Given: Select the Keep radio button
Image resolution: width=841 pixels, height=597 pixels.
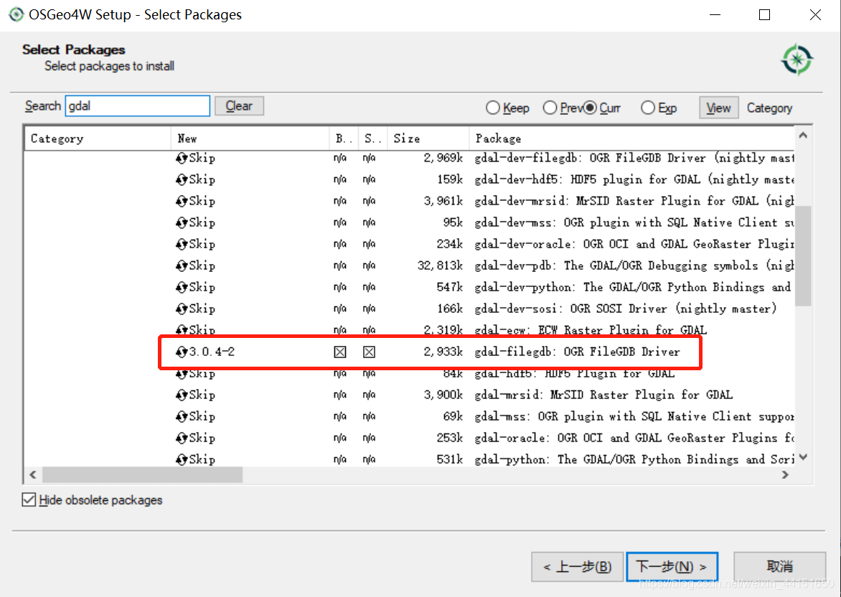Looking at the screenshot, I should [493, 108].
